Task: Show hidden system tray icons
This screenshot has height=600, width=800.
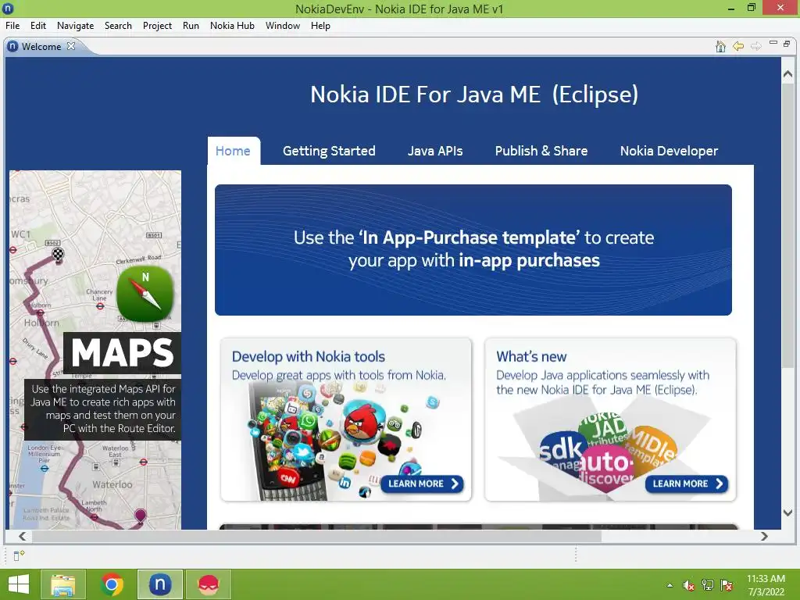Action: [x=670, y=585]
